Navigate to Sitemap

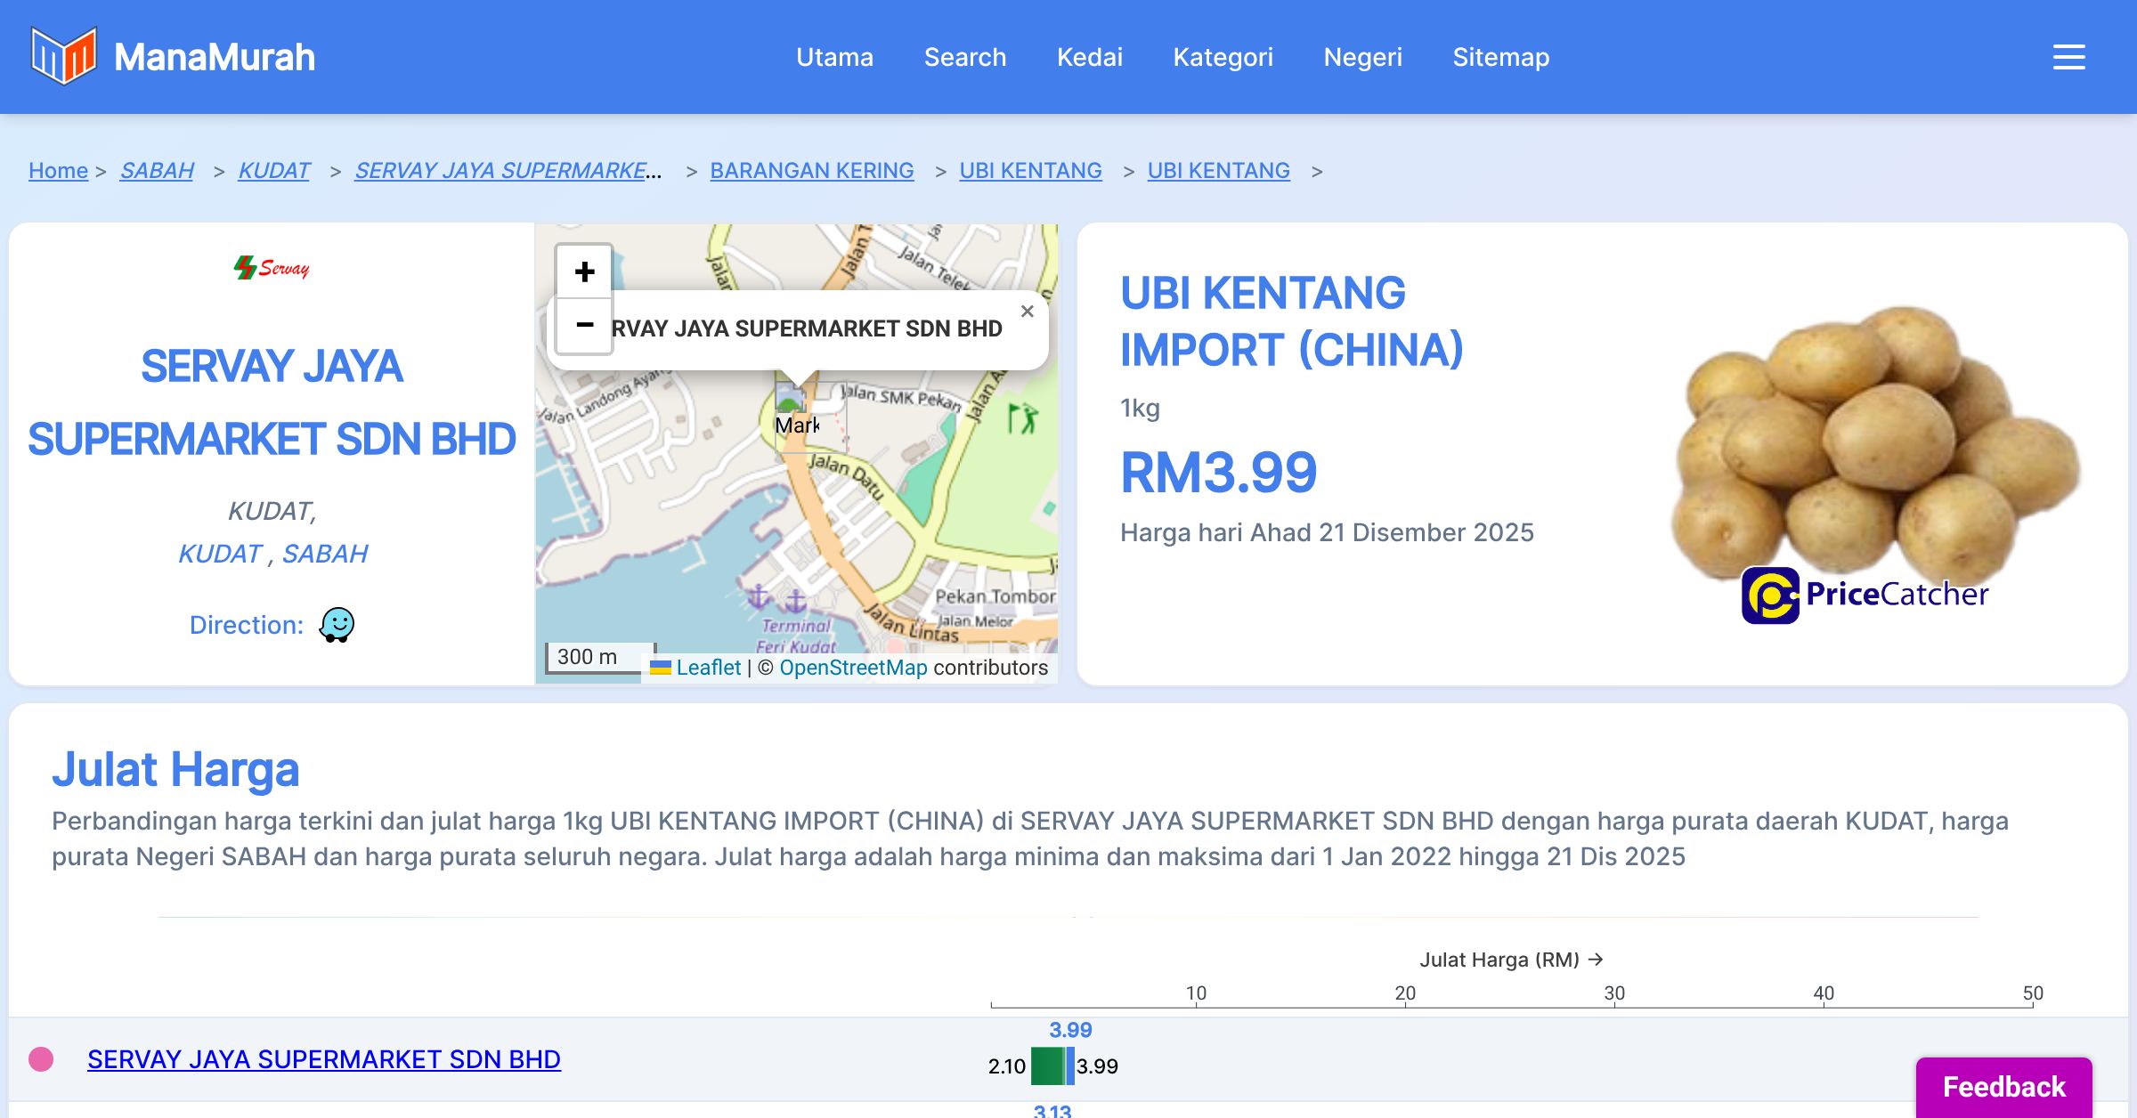point(1500,57)
